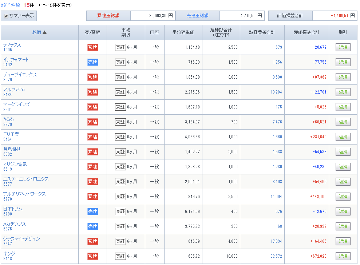Click 返済 button for メガチップス
360x265 pixels.
343,226
